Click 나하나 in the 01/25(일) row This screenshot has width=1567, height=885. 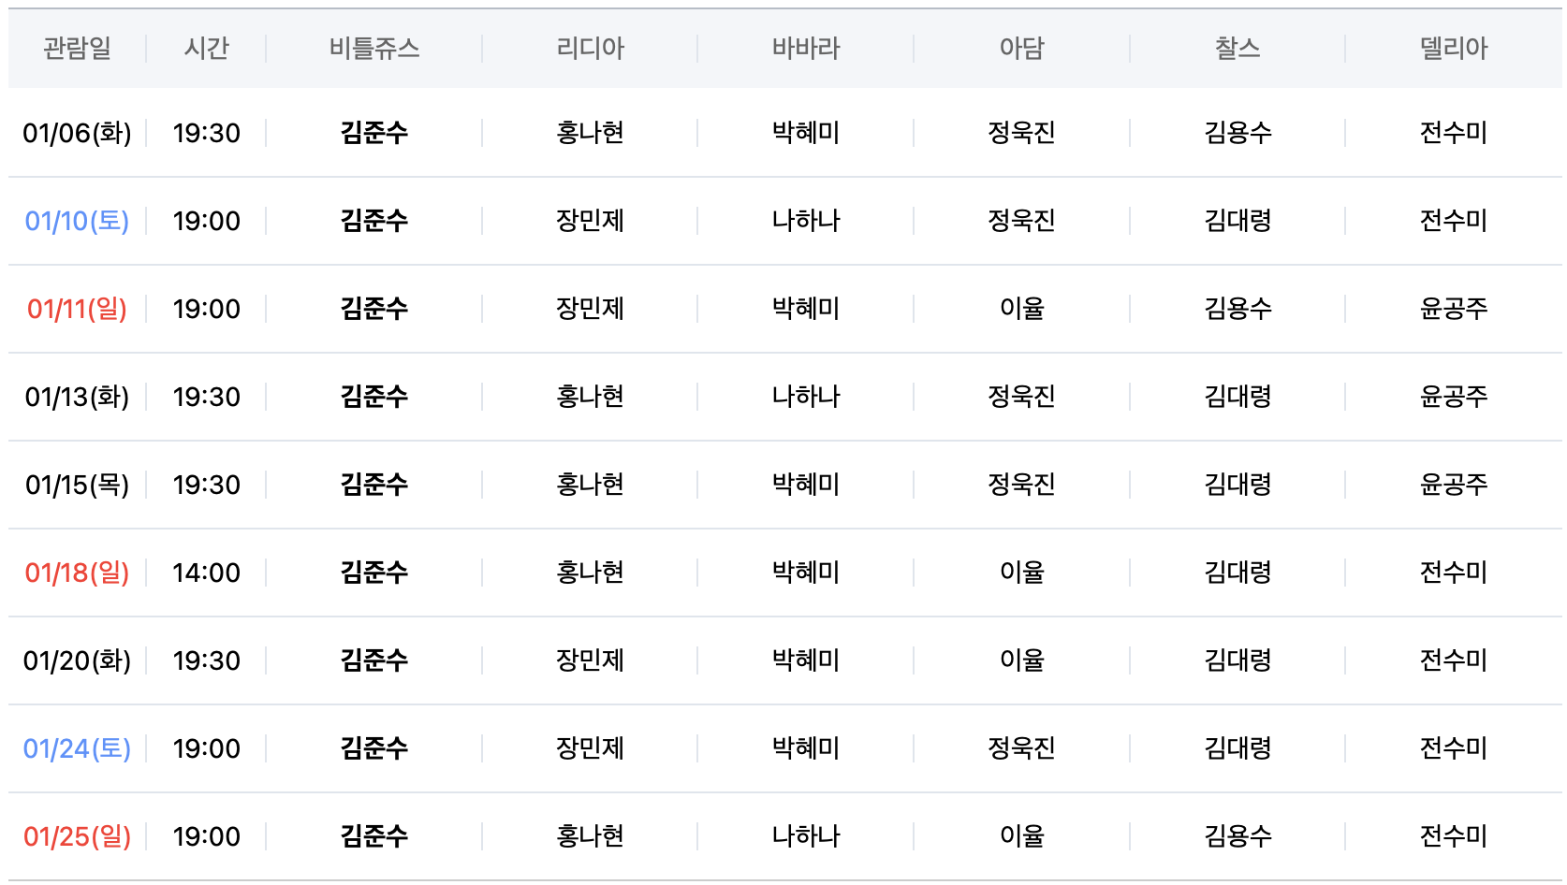[805, 836]
